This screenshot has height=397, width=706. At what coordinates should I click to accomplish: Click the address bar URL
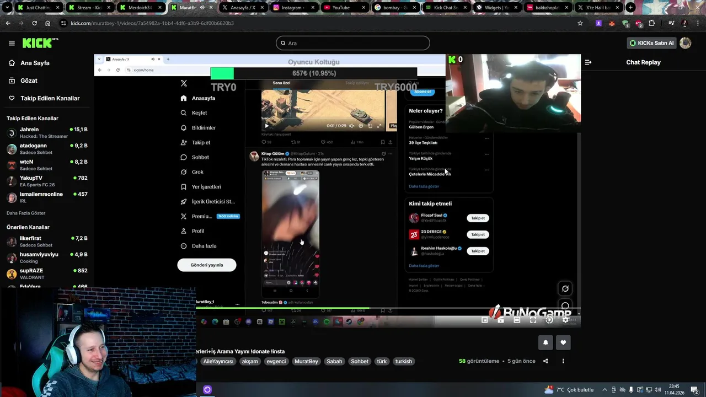tap(152, 23)
